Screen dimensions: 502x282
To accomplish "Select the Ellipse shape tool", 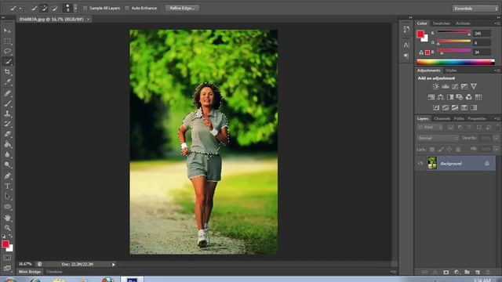I will [x=7, y=207].
